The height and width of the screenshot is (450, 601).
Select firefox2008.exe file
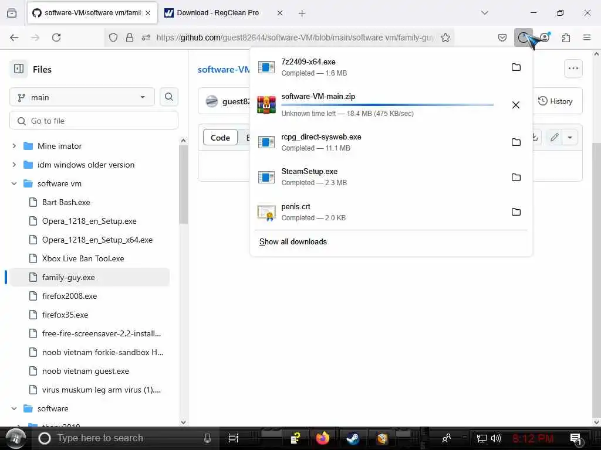tap(69, 296)
